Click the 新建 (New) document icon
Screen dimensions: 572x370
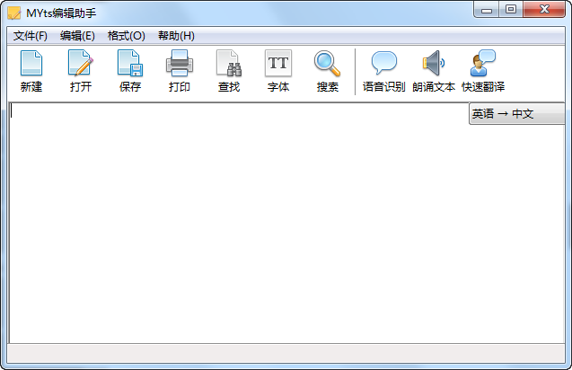(x=31, y=64)
